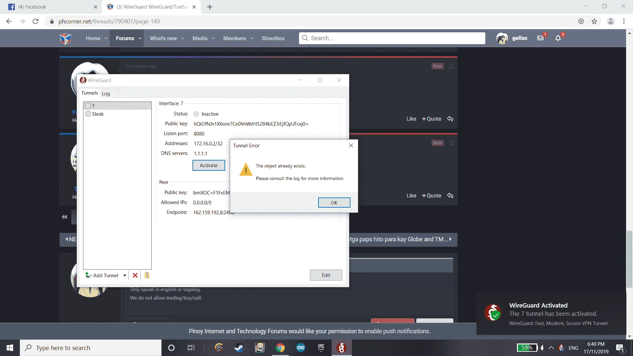Reload the current page

[36, 21]
